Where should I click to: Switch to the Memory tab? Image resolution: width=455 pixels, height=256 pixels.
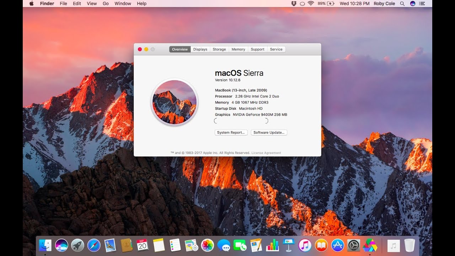(238, 49)
